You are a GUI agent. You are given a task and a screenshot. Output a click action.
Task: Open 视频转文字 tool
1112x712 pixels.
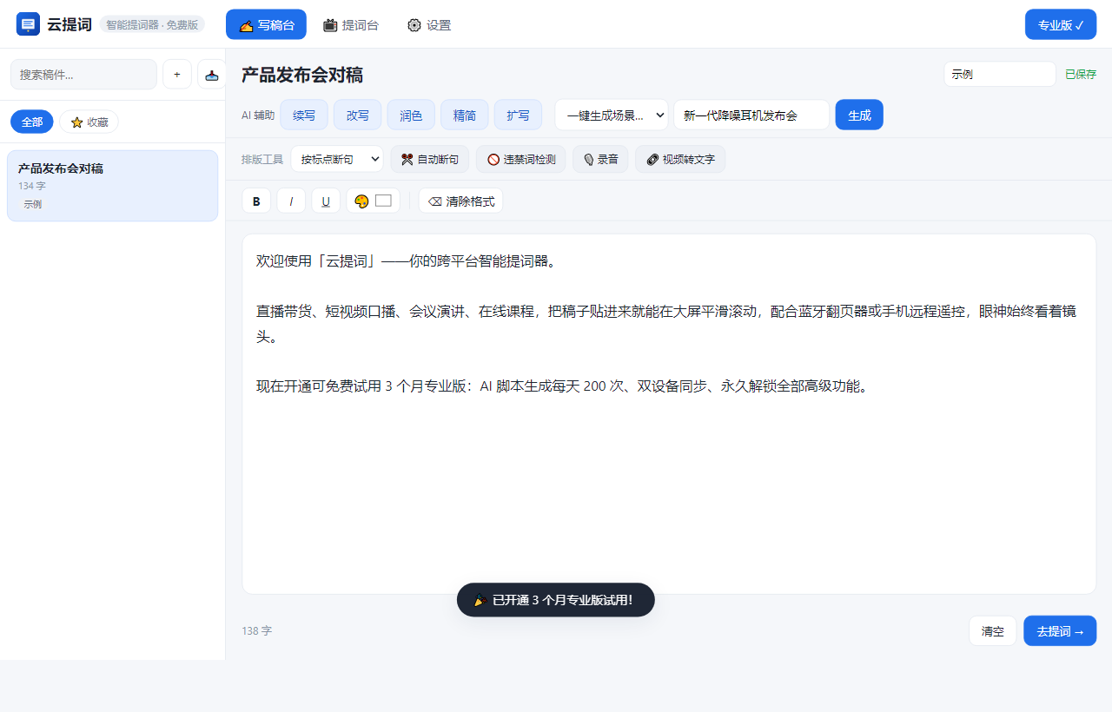[680, 159]
